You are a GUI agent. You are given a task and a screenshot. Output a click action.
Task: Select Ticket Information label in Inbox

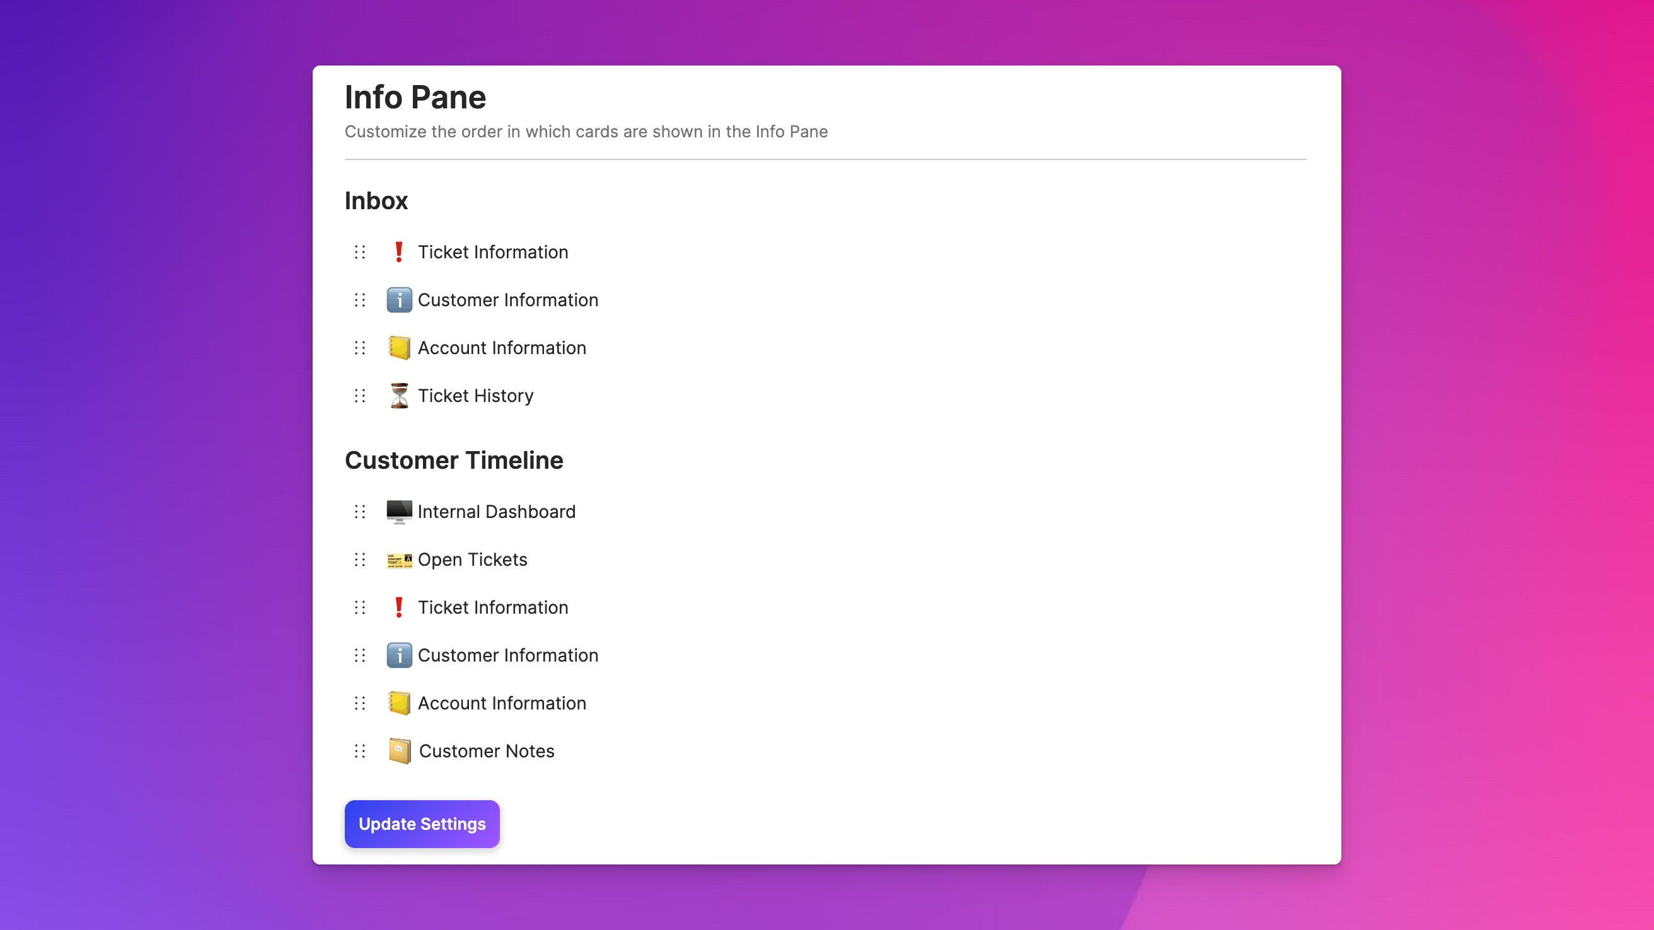click(493, 252)
